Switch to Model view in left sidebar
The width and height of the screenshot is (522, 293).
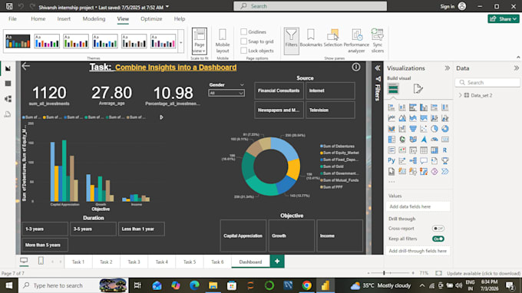tap(8, 99)
